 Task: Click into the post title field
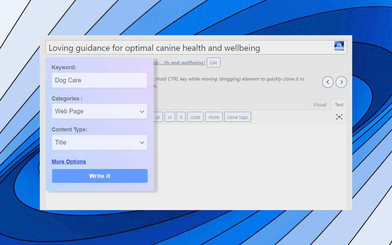tap(184, 48)
